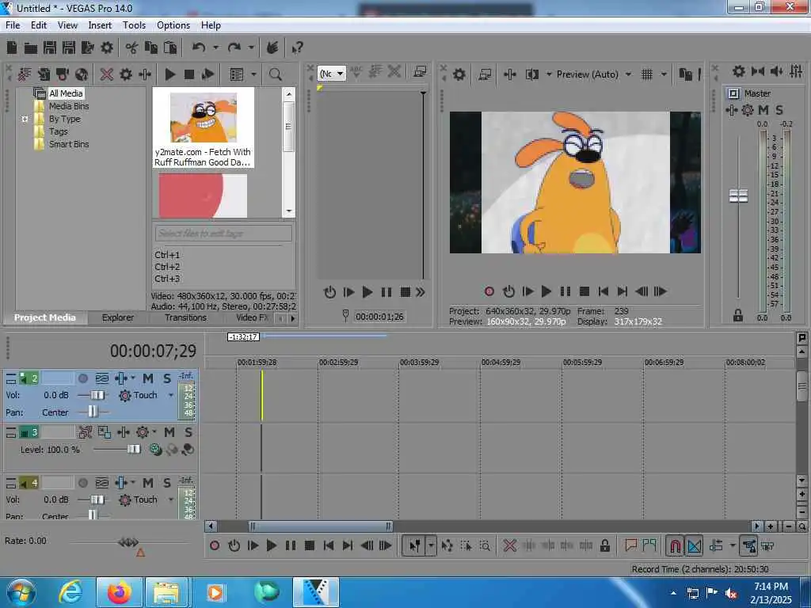The image size is (811, 608).
Task: Open the Insert menu
Action: pyautogui.click(x=100, y=25)
